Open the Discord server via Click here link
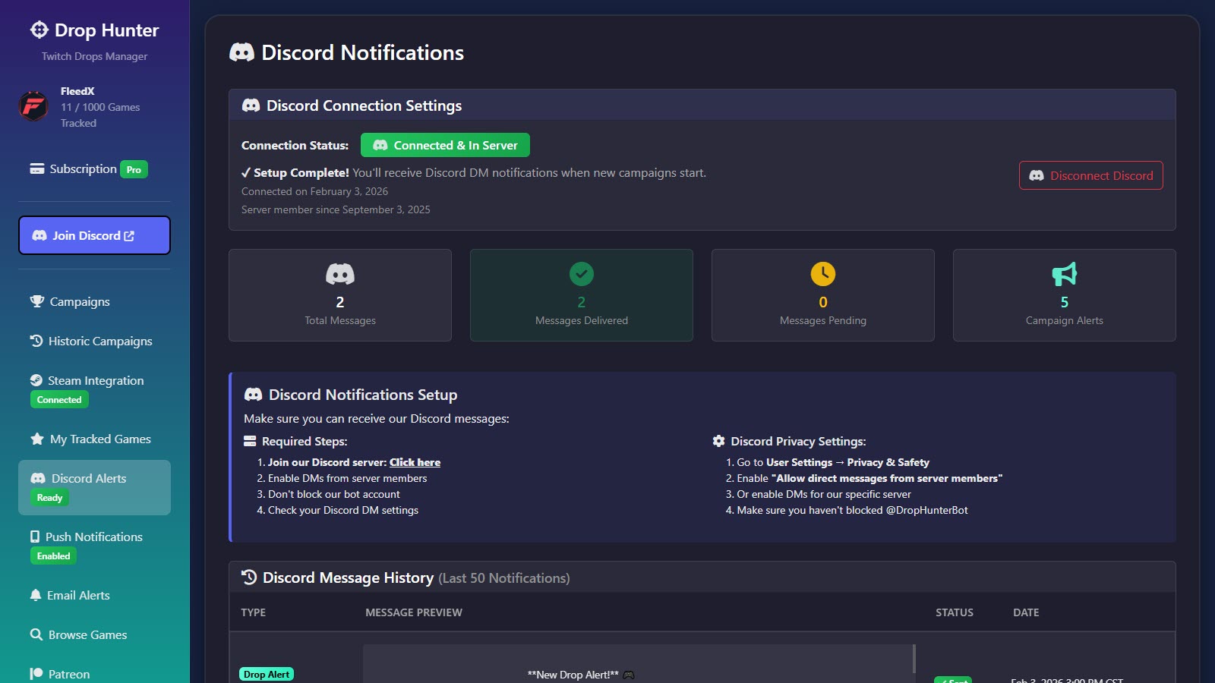 [415, 462]
